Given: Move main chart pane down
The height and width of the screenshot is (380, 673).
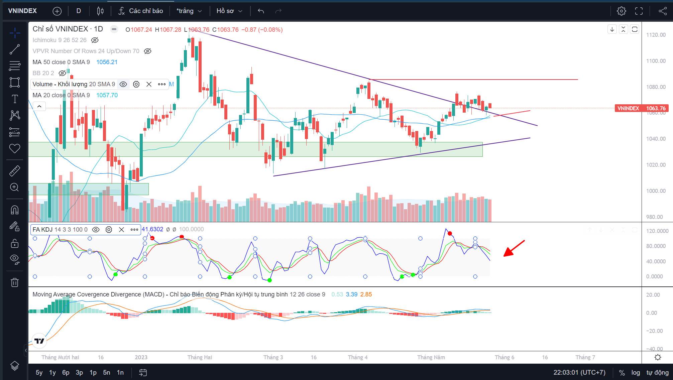Looking at the screenshot, I should click(x=612, y=29).
